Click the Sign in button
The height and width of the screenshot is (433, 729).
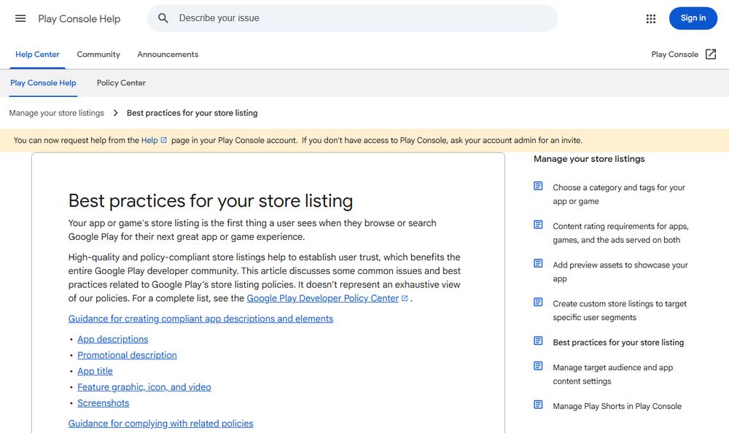pyautogui.click(x=693, y=18)
